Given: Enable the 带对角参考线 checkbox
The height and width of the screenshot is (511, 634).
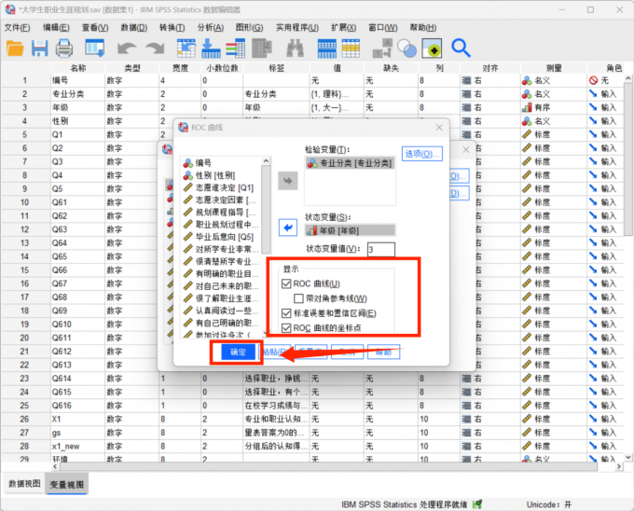Looking at the screenshot, I should (298, 298).
